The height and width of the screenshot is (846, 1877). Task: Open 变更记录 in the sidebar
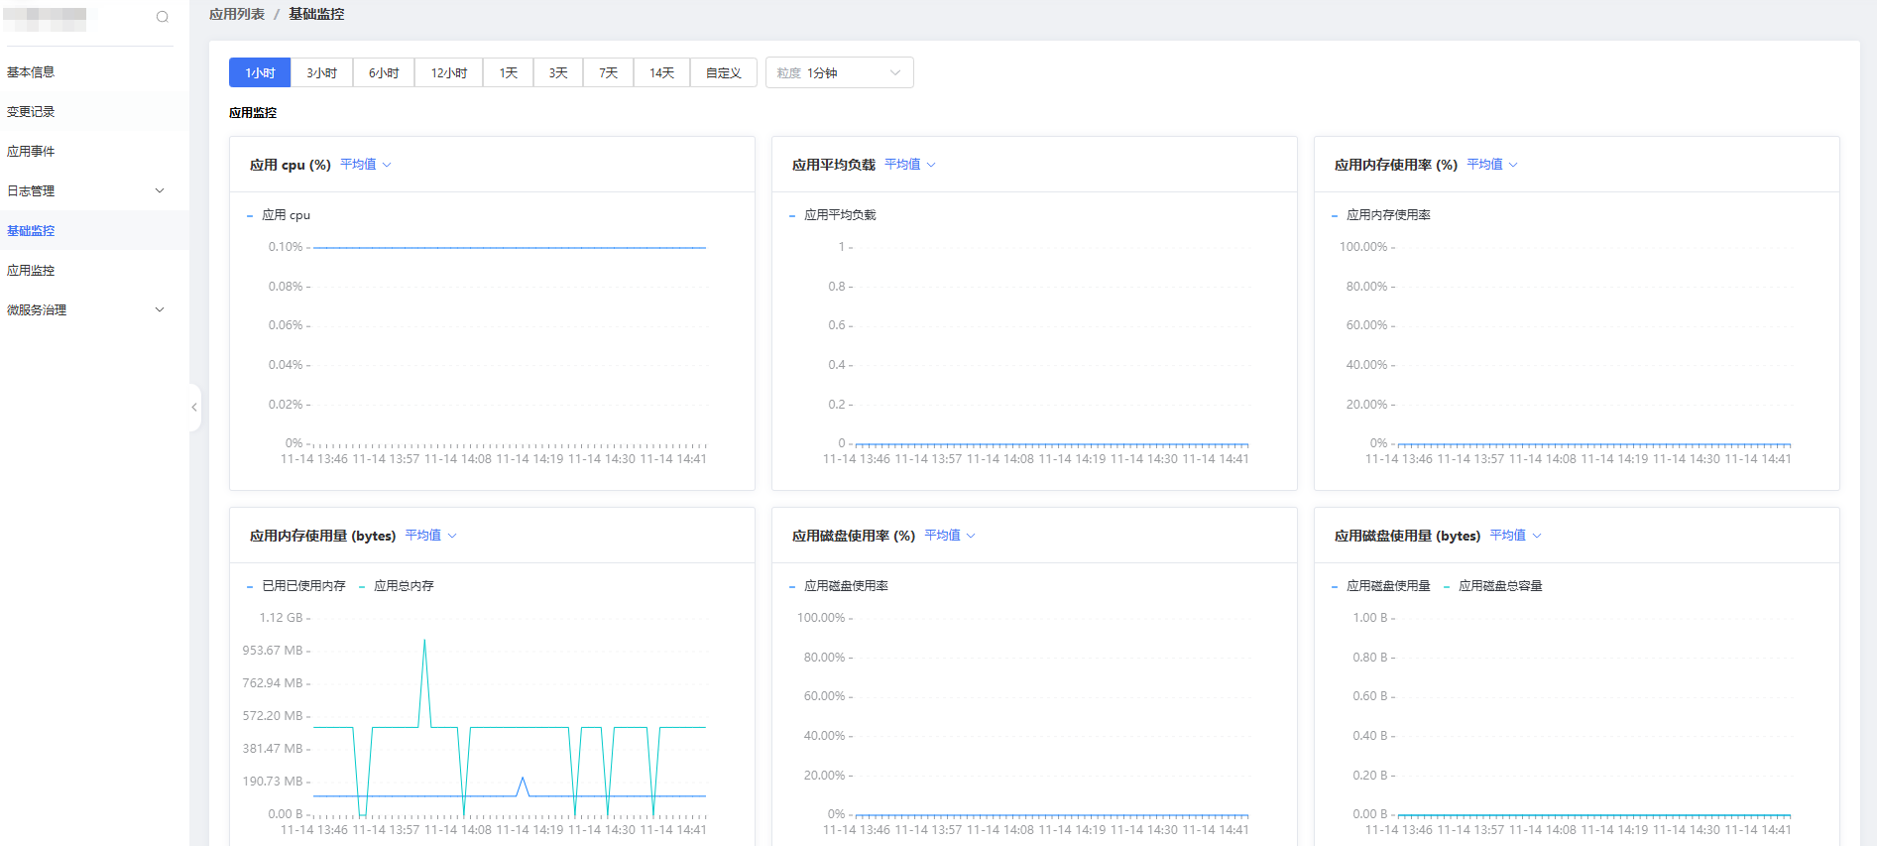(31, 112)
